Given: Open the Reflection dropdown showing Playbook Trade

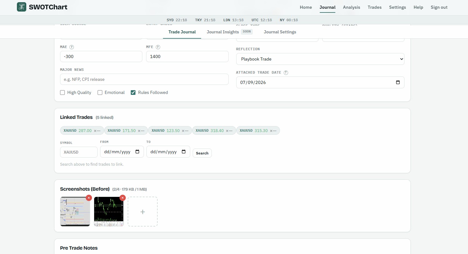Looking at the screenshot, I should (x=320, y=59).
